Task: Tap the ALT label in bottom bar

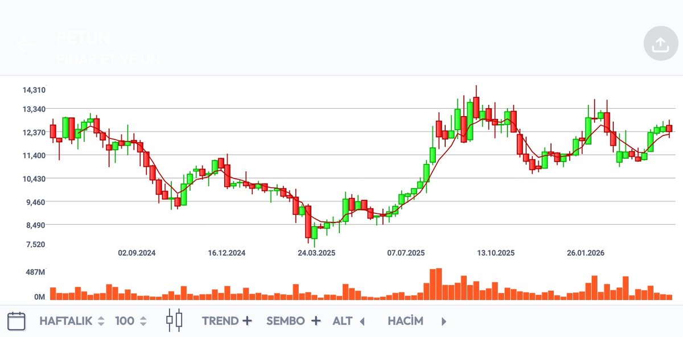Action: (343, 321)
